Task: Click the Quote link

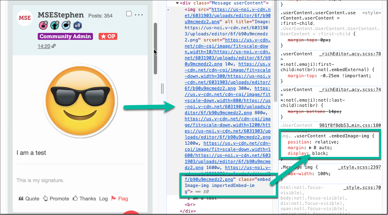Action: pyautogui.click(x=32, y=198)
